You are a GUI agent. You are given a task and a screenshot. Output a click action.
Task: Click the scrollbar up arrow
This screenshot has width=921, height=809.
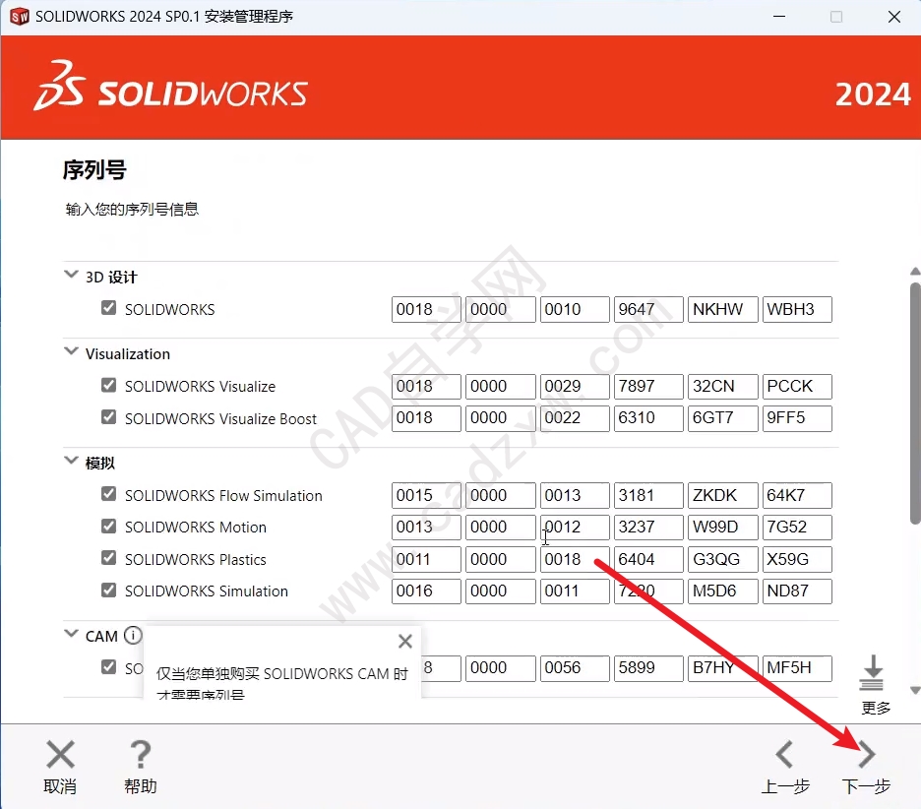[915, 272]
